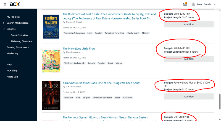This screenshot has height=121, width=221.
Task: Click the Darkness Like Mine cover
Action: point(51,95)
